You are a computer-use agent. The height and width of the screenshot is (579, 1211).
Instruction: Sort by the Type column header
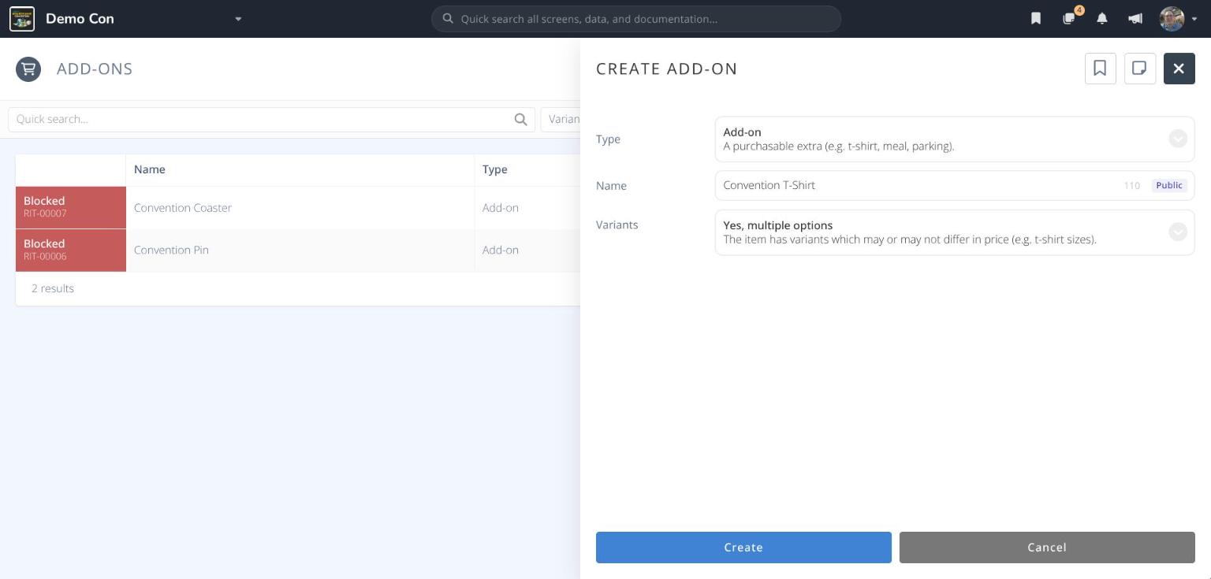point(527,169)
